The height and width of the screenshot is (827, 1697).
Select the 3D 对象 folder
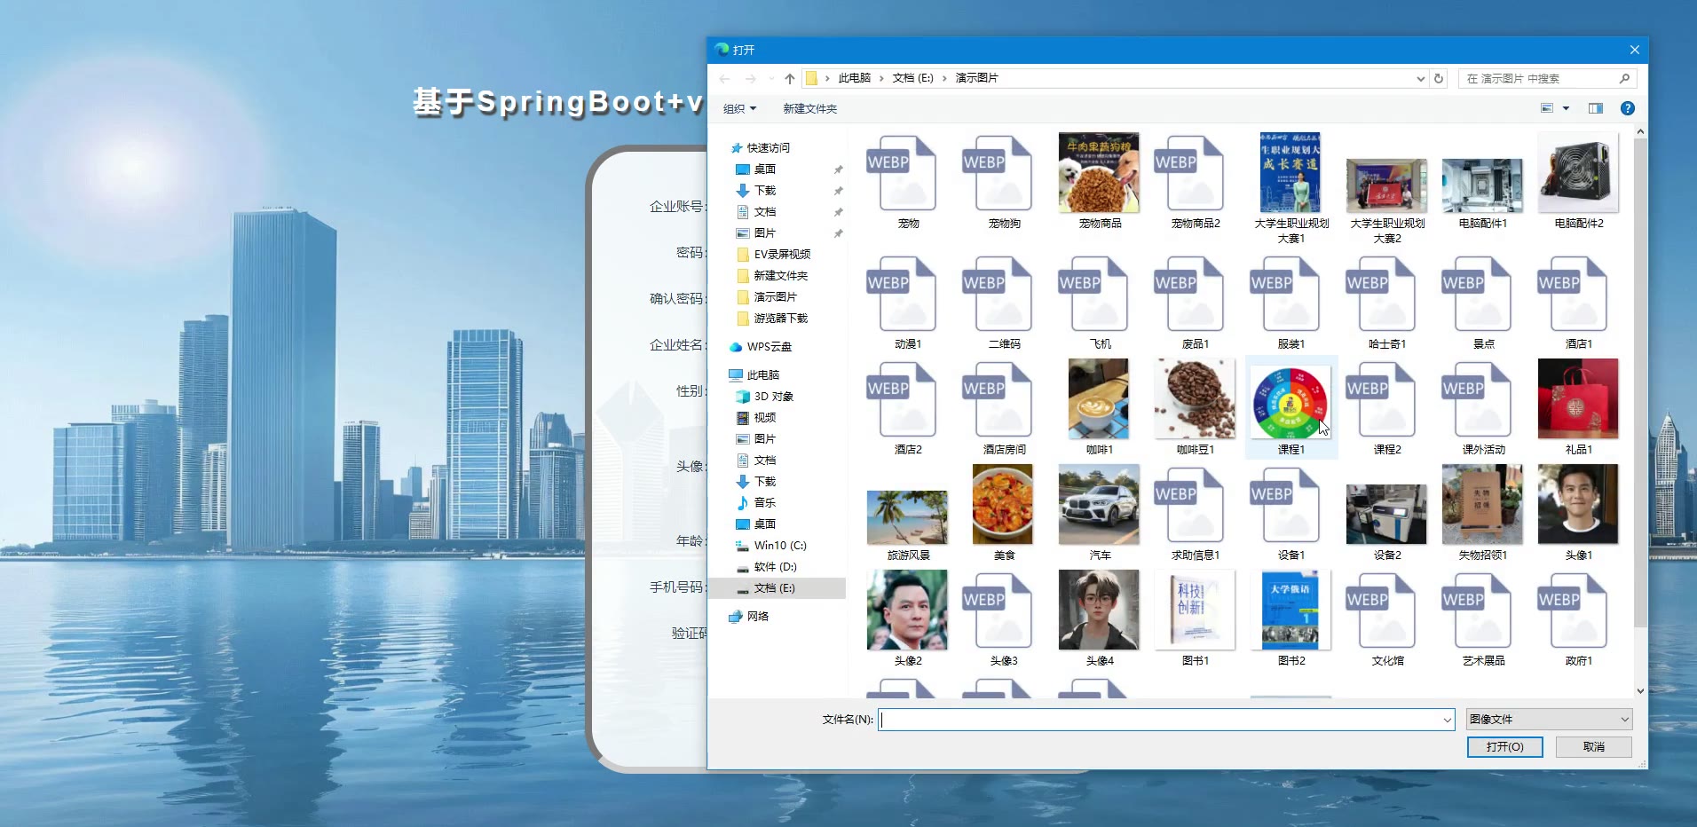point(773,397)
